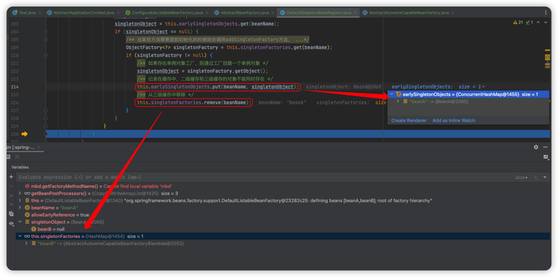The width and height of the screenshot is (558, 277).
Task: Select the allowEarlyReference = true row
Action: (x=283, y=215)
